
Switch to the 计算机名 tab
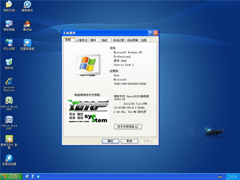point(82,40)
